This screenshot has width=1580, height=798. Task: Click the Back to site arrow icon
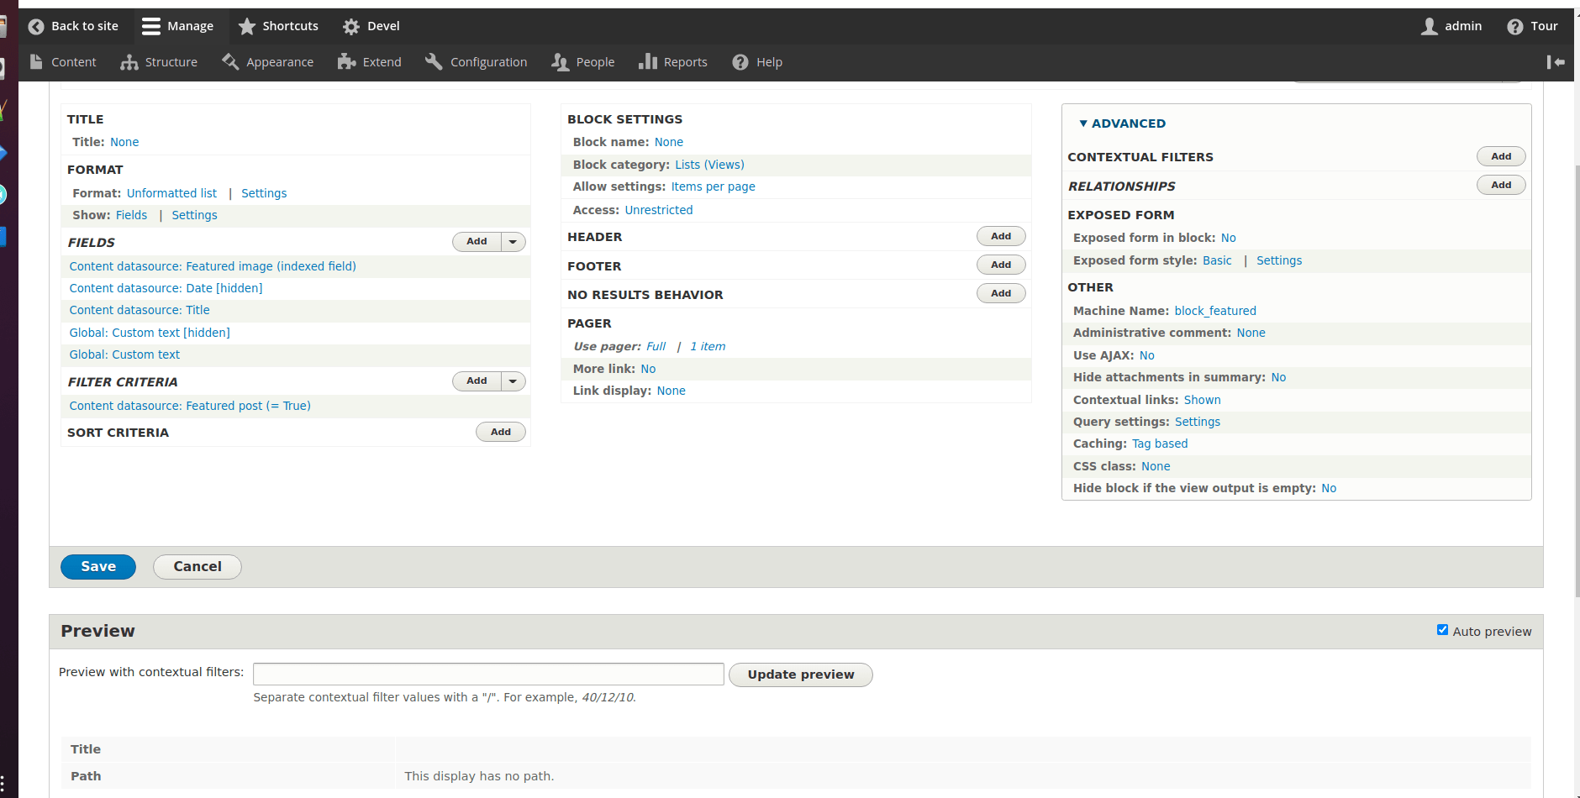36,27
